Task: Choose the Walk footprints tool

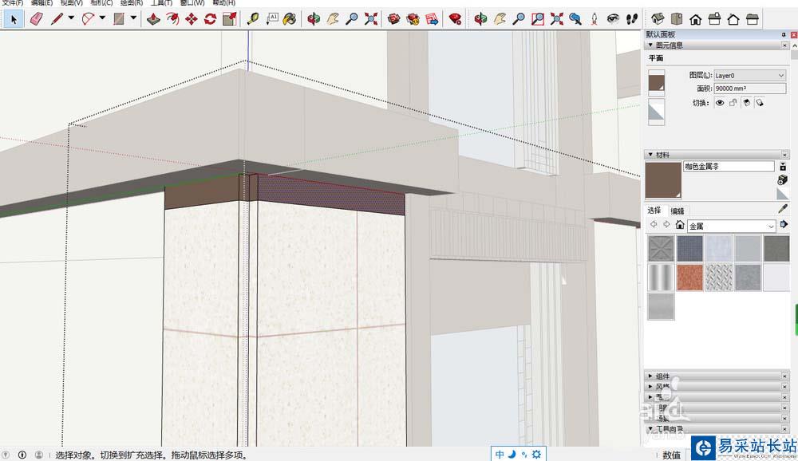Action: (x=631, y=19)
